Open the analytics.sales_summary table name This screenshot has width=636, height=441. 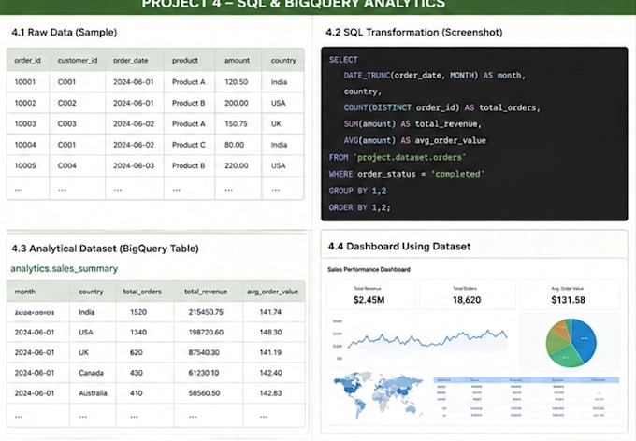tap(65, 269)
